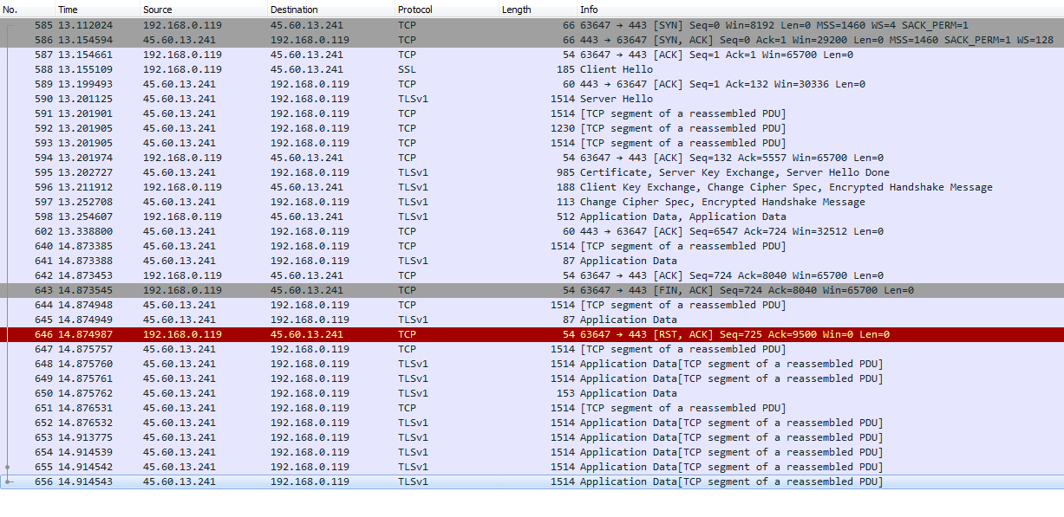Sort by the Length column header

click(x=538, y=10)
